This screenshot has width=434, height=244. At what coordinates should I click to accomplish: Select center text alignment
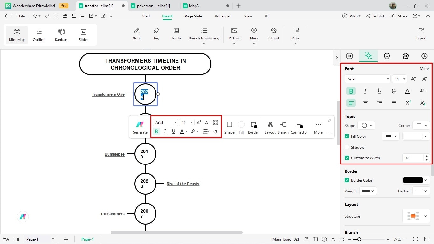click(365, 103)
